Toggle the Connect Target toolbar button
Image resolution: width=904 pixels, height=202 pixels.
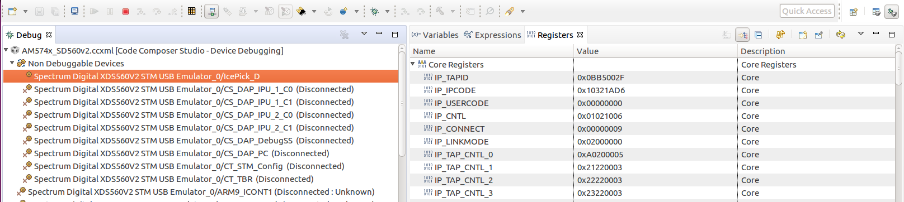(x=211, y=11)
